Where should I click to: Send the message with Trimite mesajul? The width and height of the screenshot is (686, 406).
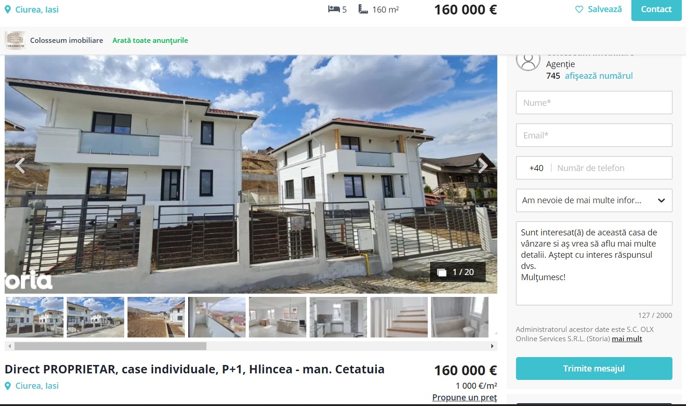point(594,369)
